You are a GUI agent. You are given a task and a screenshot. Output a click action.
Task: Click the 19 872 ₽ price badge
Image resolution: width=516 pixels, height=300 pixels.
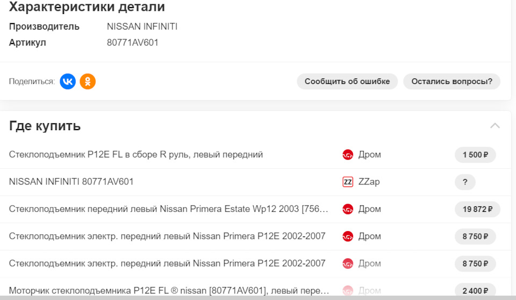click(x=477, y=209)
